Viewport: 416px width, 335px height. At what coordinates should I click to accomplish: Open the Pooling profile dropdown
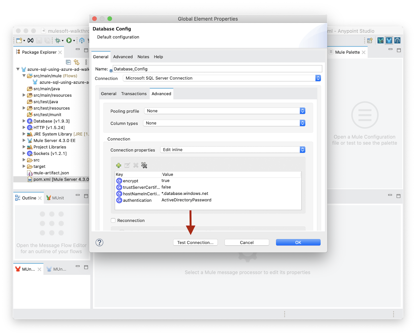click(224, 111)
